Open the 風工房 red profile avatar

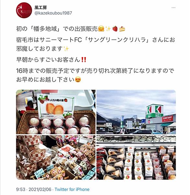[24, 10]
